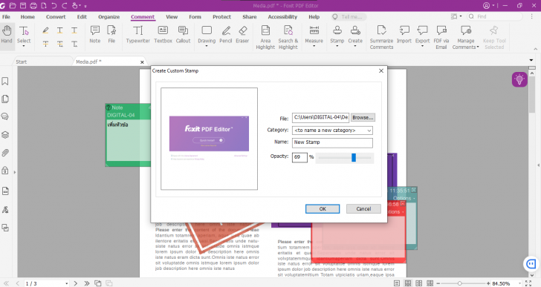Select the Pencil tool
Screen dimensions: 541x287
(x=226, y=34)
